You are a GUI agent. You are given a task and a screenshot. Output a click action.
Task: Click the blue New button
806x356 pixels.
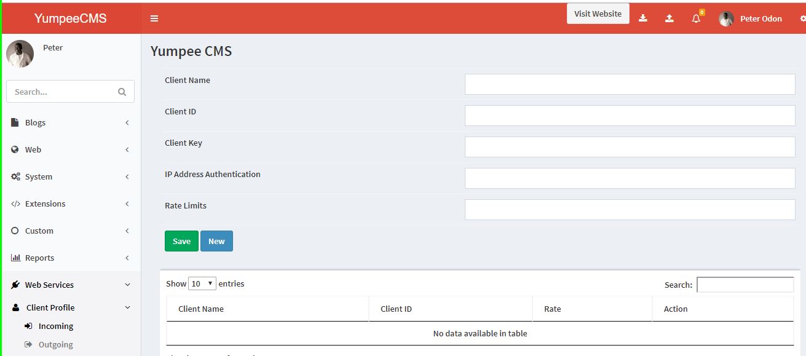[x=216, y=241]
